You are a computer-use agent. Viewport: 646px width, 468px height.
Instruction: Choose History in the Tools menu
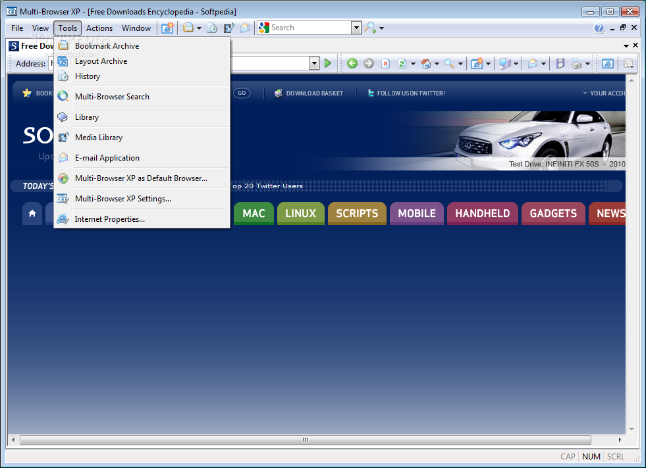[142, 76]
